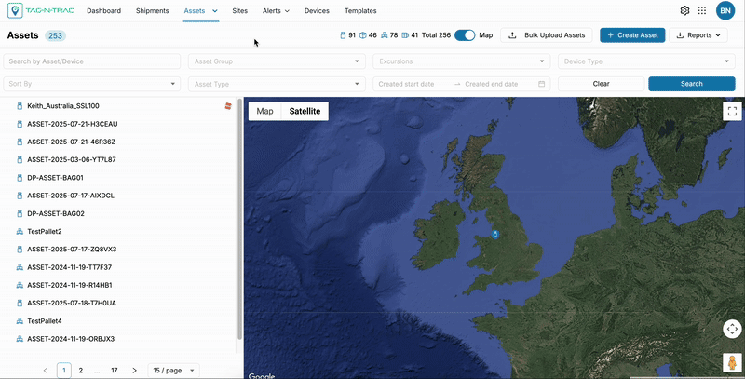Viewport: 745px width, 379px height.
Task: Open the Asset Group dropdown
Action: 277,61
